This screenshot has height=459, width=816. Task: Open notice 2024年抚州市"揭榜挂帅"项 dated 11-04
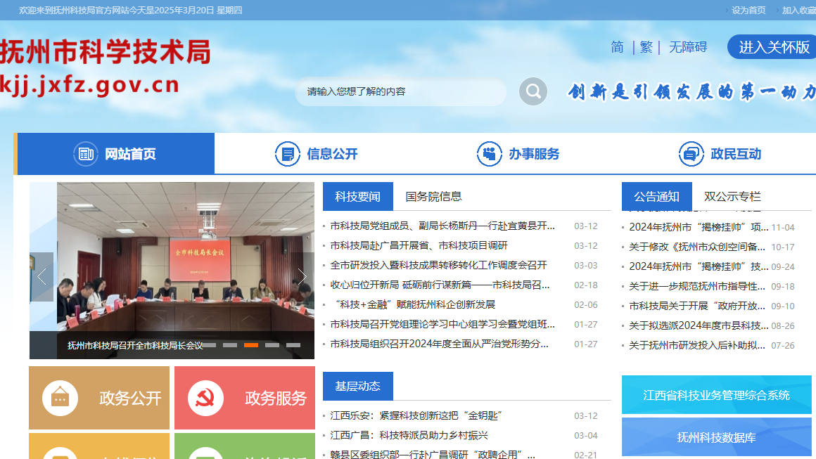click(x=699, y=227)
